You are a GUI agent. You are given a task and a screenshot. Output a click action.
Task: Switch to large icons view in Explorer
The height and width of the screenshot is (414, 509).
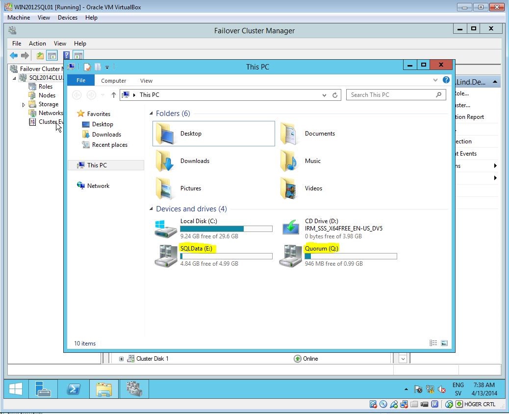click(x=444, y=343)
